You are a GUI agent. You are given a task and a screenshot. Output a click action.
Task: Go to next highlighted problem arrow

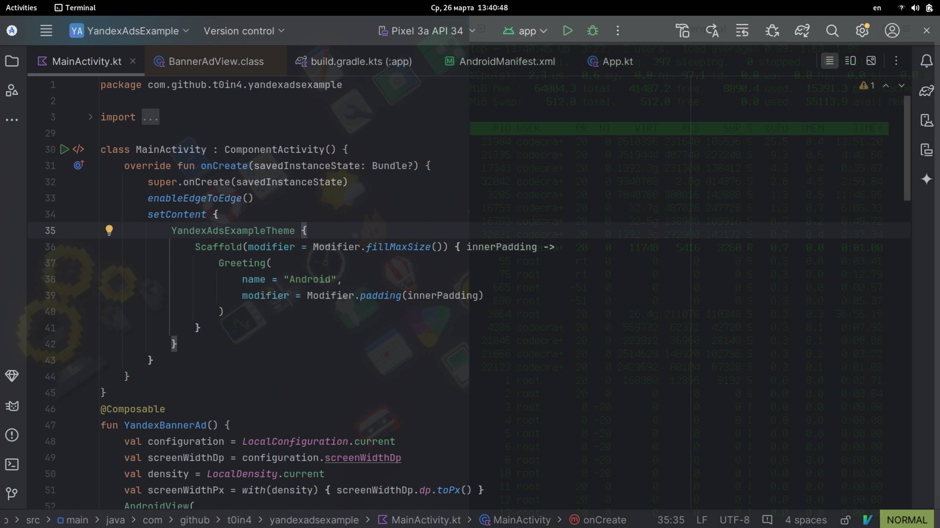pyautogui.click(x=901, y=85)
